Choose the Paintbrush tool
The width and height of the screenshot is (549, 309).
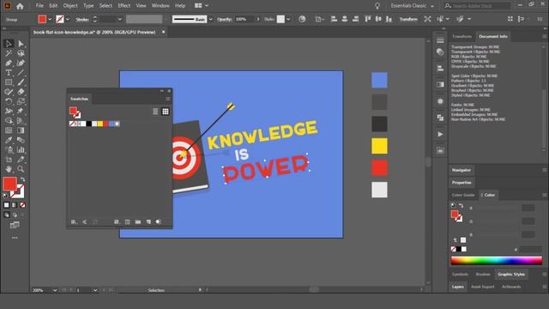click(x=21, y=82)
